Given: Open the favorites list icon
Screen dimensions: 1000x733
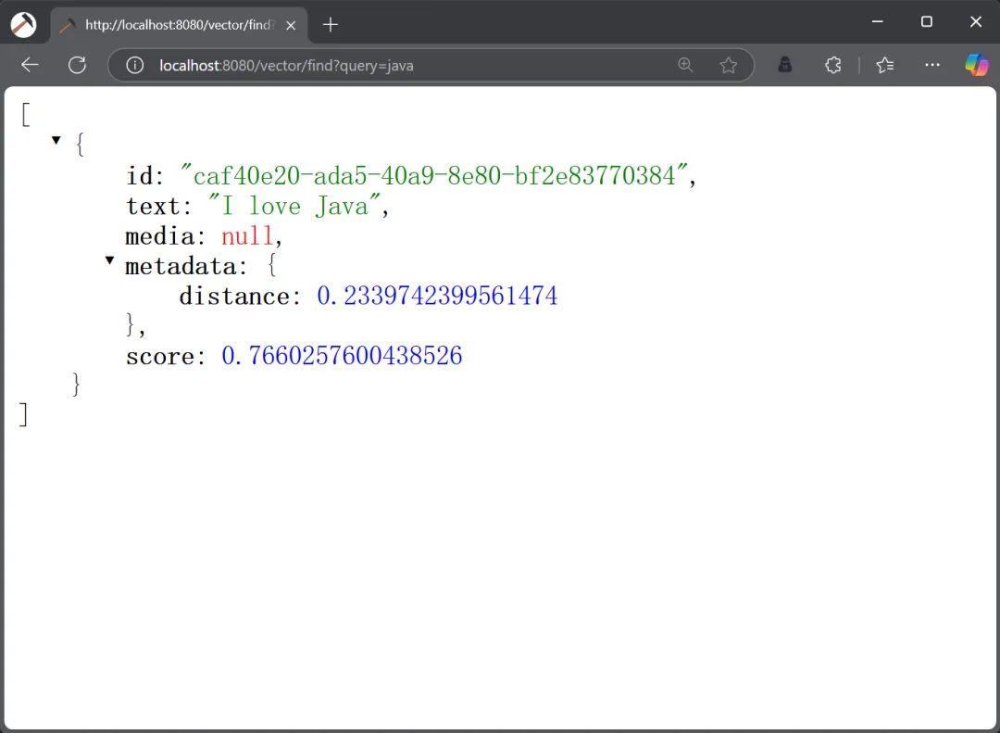Looking at the screenshot, I should click(885, 65).
